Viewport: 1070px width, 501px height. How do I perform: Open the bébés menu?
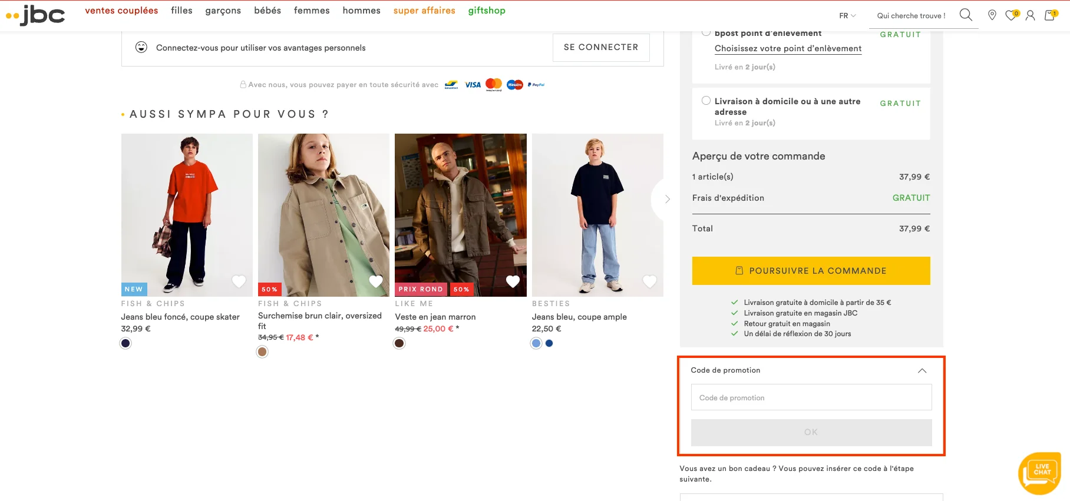point(267,11)
